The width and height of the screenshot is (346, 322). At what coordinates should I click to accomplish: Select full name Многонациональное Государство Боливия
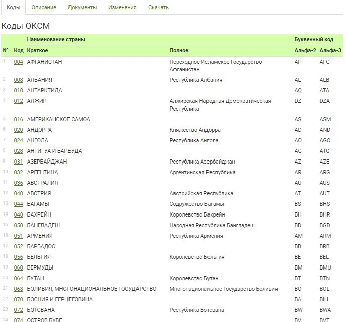tap(224, 289)
